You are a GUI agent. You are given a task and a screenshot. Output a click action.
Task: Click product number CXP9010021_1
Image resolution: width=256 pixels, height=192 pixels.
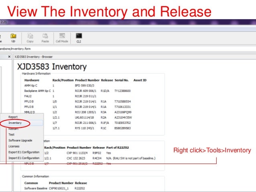[x=59, y=188]
